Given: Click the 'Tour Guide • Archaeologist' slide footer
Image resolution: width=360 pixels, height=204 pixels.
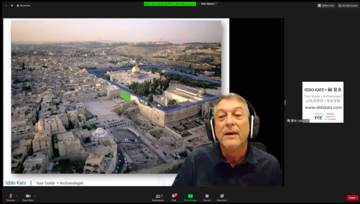Looking at the screenshot, I should coord(60,183).
